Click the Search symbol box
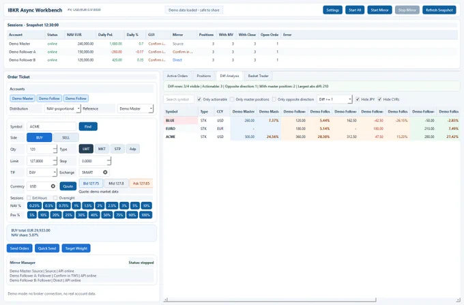Image resolution: width=464 pixels, height=305 pixels. pos(179,99)
